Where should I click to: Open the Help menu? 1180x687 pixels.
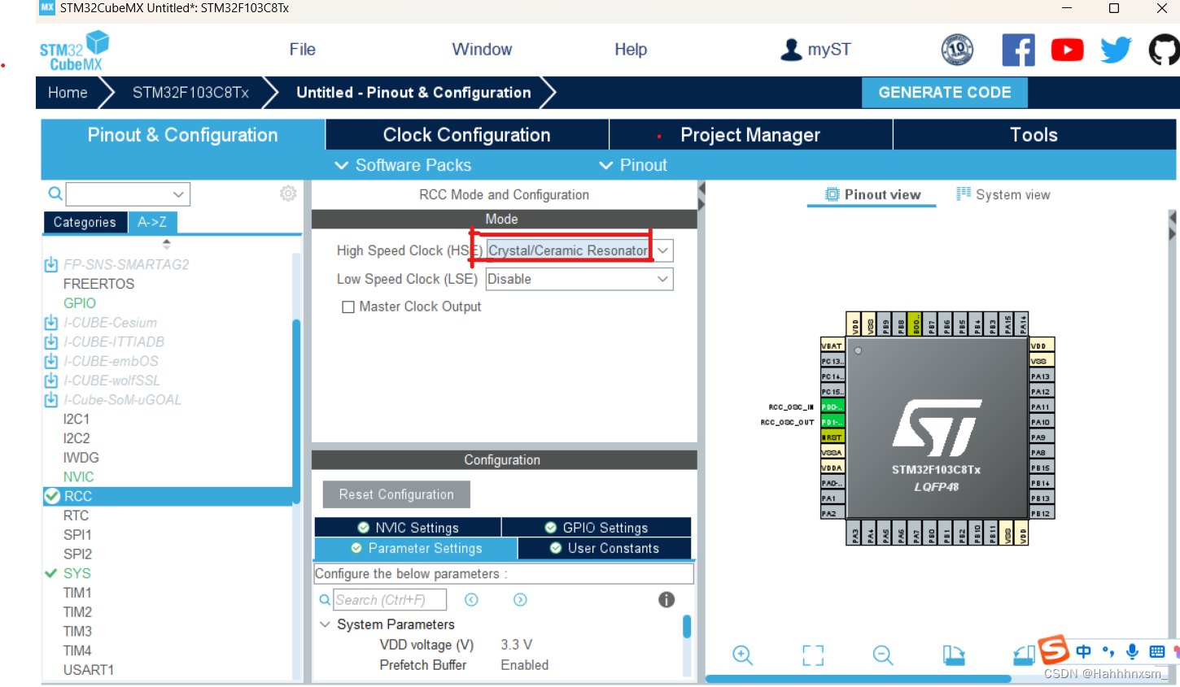pos(631,50)
